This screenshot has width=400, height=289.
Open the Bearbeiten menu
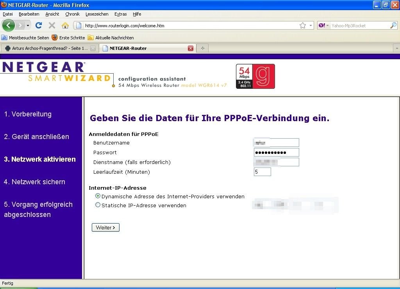point(29,14)
